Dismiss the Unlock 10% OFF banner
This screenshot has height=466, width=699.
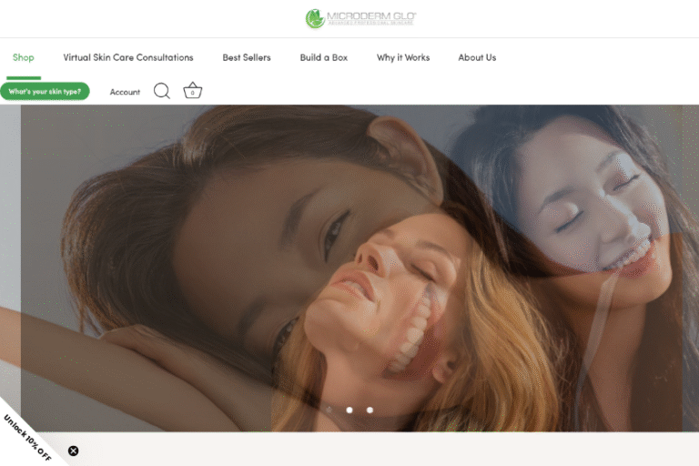coord(74,451)
